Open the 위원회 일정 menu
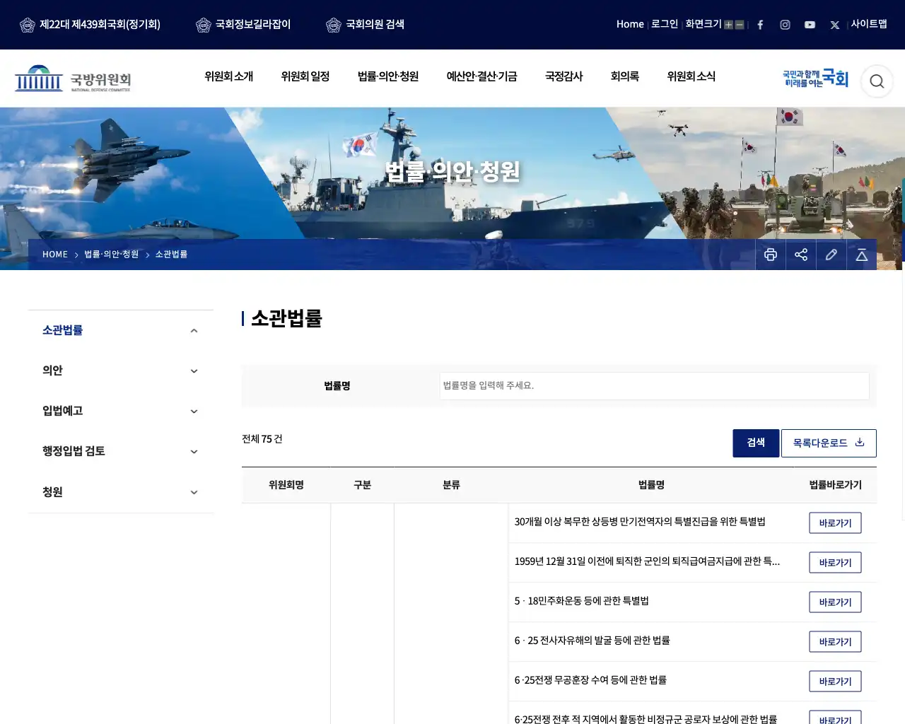The width and height of the screenshot is (905, 724). coord(305,76)
